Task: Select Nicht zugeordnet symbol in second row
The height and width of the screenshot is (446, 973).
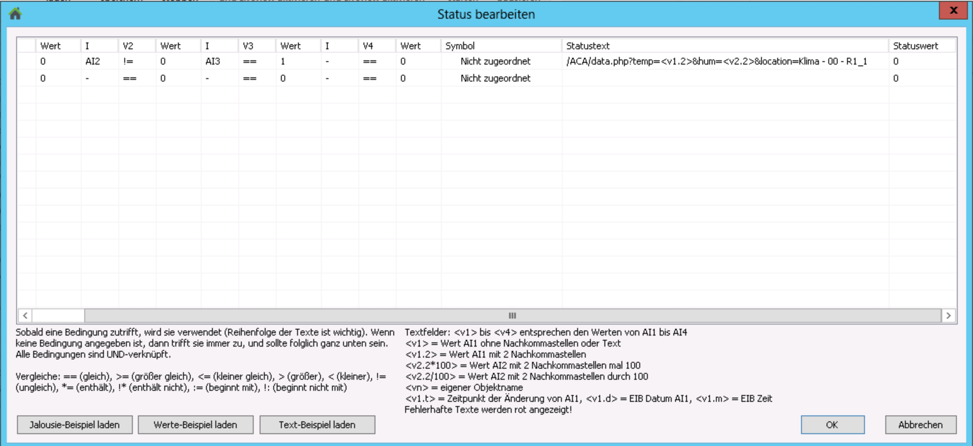Action: 495,79
